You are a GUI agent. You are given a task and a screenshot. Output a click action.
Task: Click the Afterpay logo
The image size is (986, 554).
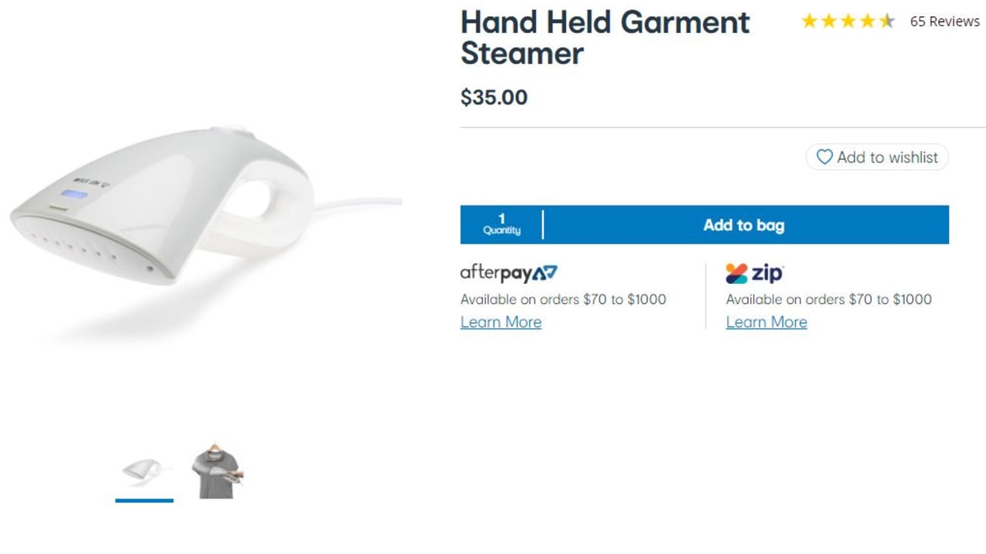(508, 273)
